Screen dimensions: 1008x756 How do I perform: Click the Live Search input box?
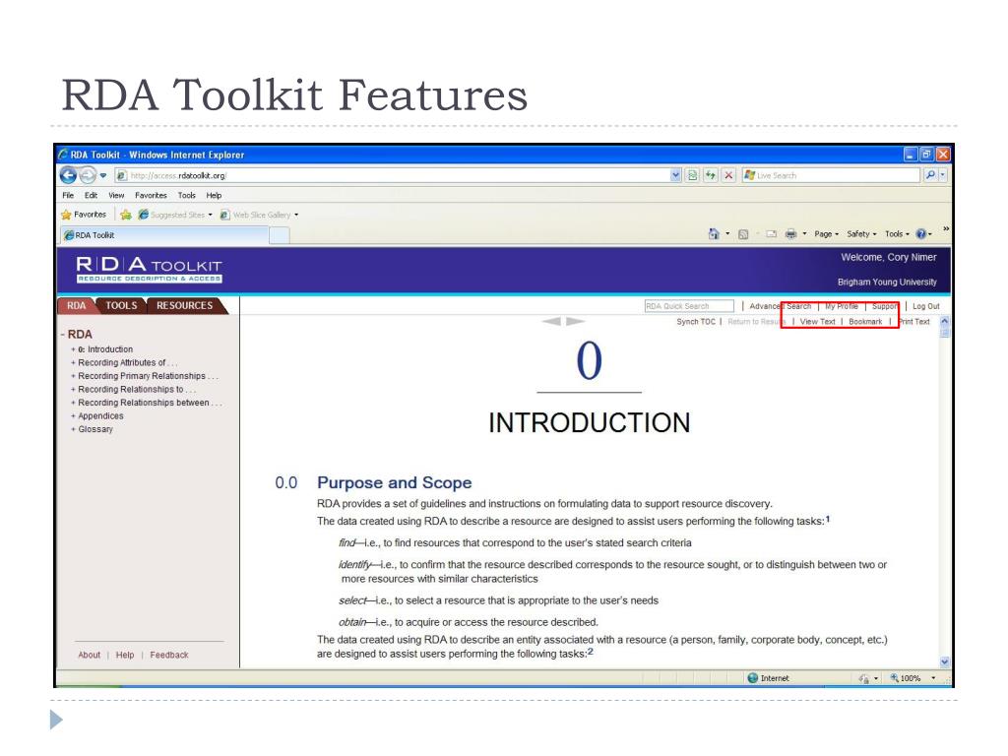831,175
